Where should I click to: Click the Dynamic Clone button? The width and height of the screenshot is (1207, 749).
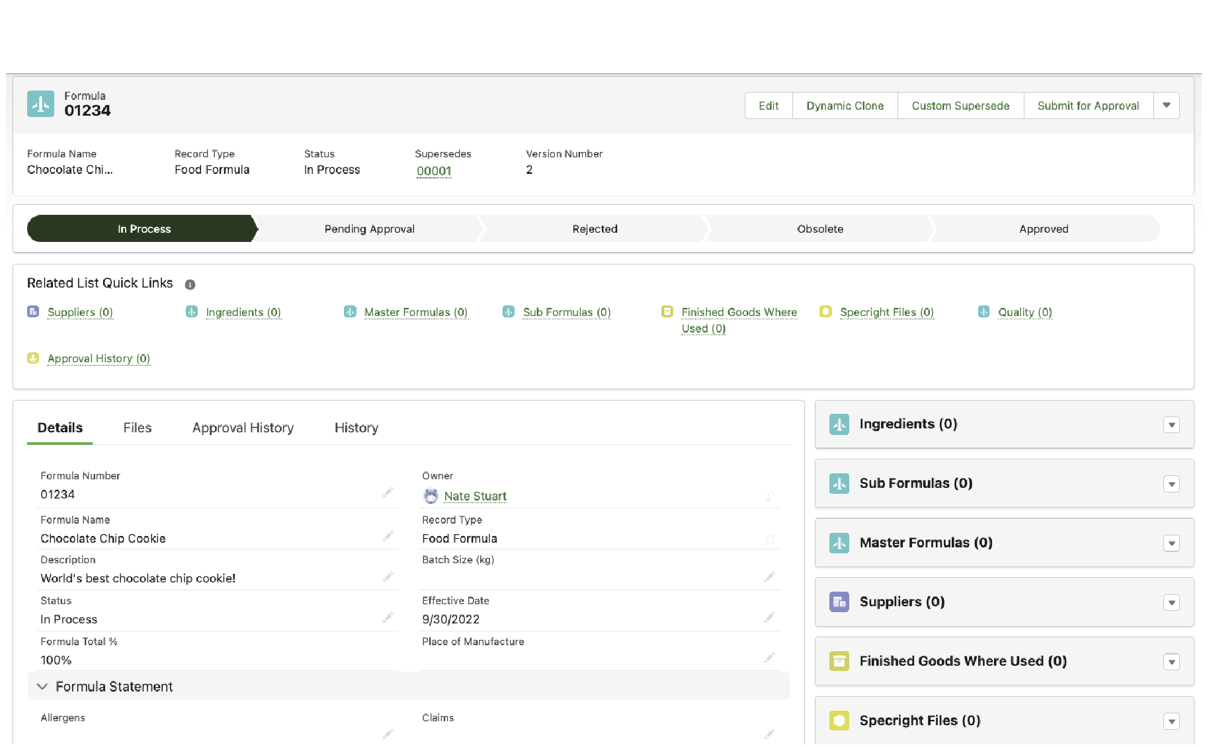[845, 105]
